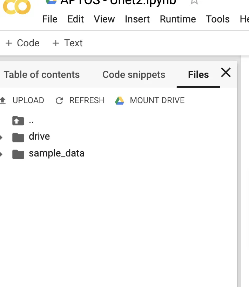Open the Insert menu
The height and width of the screenshot is (287, 249).
point(137,19)
